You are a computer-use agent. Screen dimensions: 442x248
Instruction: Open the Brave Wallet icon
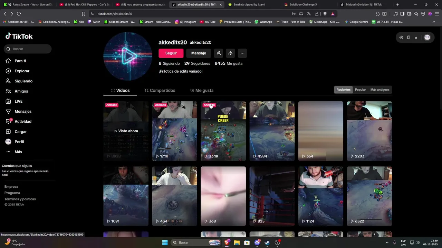[409, 14]
